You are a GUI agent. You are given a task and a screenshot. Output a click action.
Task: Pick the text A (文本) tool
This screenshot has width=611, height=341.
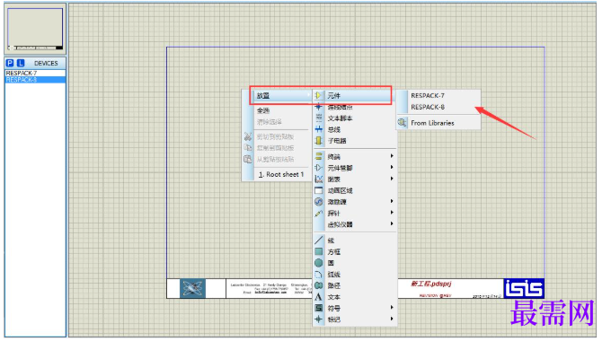click(x=354, y=297)
